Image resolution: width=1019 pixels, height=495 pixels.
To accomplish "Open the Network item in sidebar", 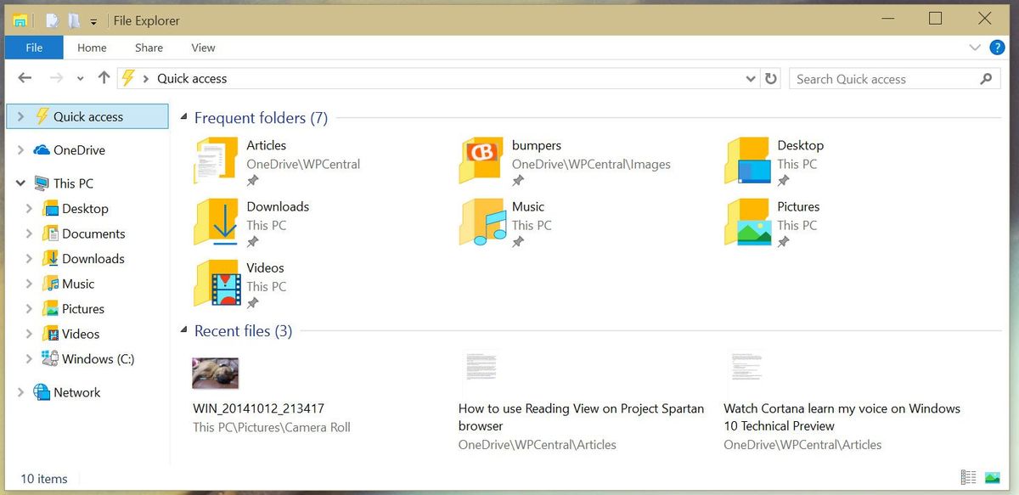I will 76,391.
